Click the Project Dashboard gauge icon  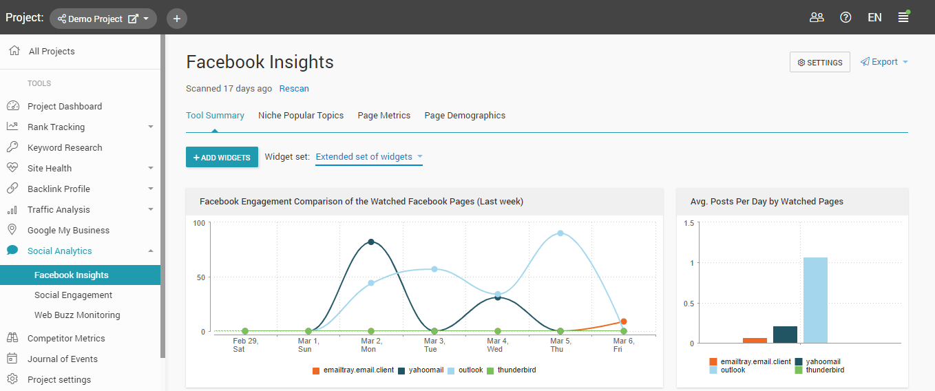pos(12,106)
